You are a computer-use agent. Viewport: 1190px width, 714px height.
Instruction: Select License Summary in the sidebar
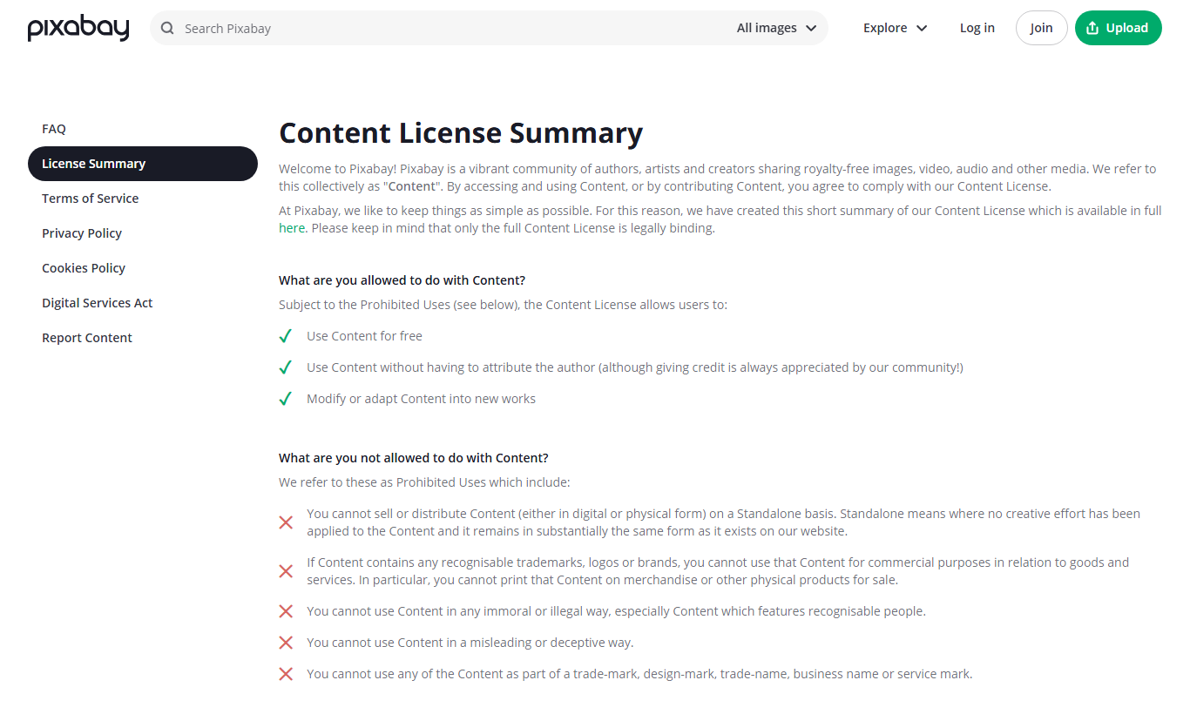pyautogui.click(x=143, y=164)
